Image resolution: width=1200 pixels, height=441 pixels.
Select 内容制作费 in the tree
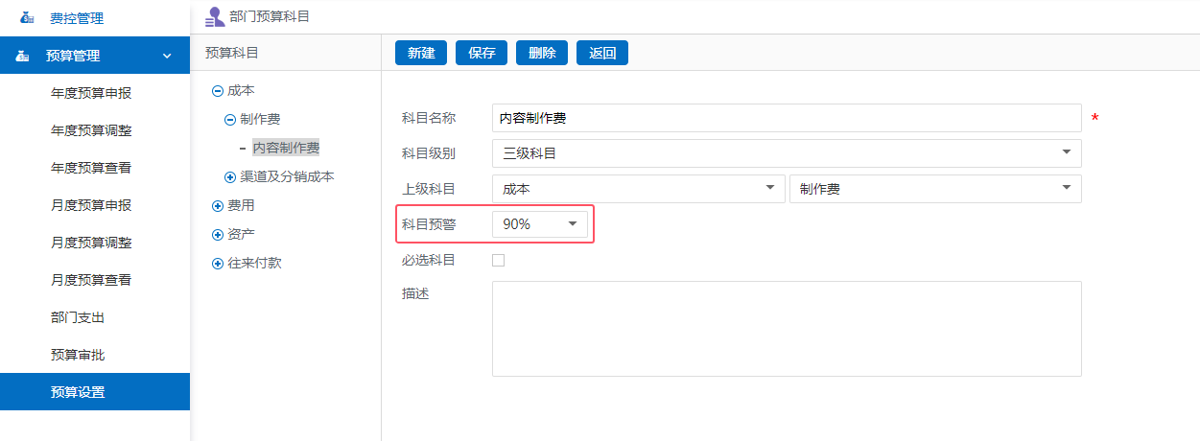(x=286, y=148)
